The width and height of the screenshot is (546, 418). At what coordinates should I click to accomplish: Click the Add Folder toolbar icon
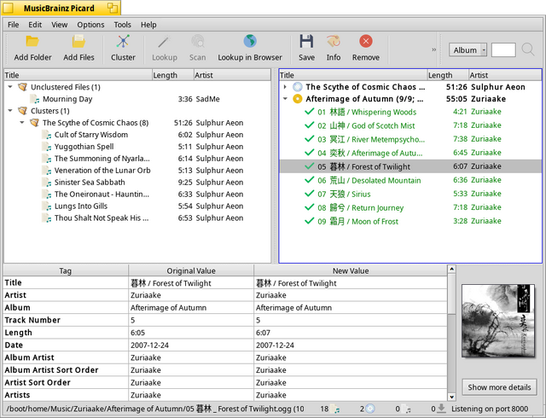pos(32,42)
